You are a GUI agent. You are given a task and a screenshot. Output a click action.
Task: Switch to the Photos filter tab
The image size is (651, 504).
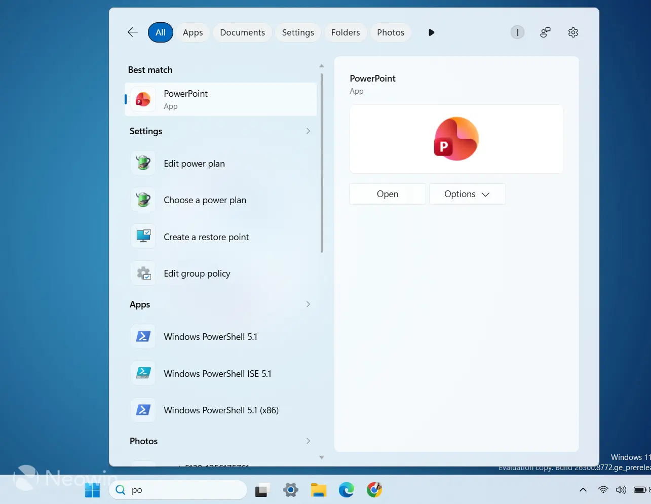pyautogui.click(x=391, y=32)
